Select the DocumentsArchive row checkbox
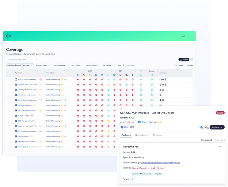Viewport: 228px width, 187px height. coord(9,105)
